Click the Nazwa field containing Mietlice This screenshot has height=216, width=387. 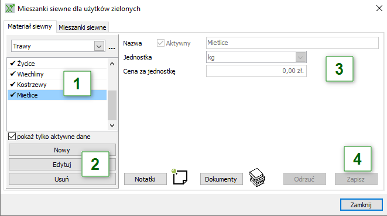click(x=292, y=43)
